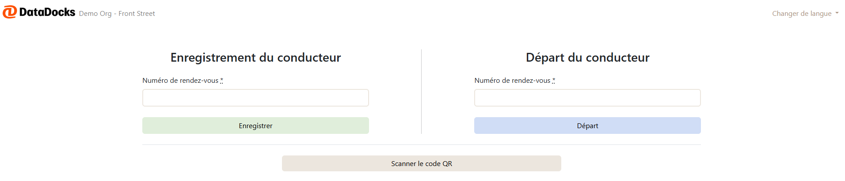This screenshot has width=845, height=181.
Task: Click the 'Départ du conducteur' heading
Action: (x=587, y=58)
